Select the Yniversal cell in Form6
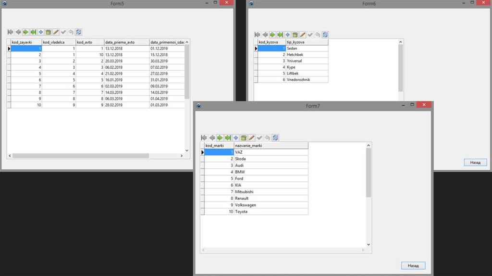The image size is (492, 276). pos(307,61)
